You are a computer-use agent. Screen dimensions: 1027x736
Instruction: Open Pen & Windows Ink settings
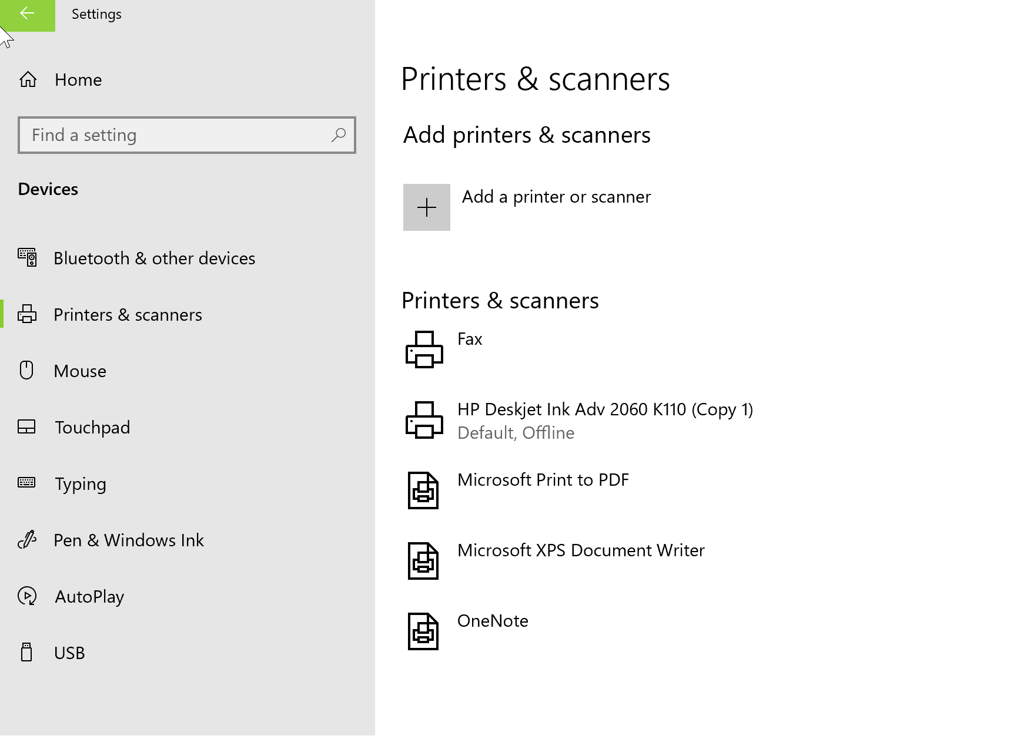129,540
